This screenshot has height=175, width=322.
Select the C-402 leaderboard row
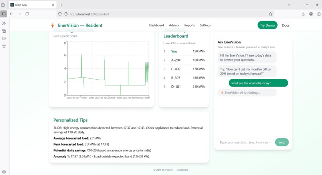tap(184, 69)
